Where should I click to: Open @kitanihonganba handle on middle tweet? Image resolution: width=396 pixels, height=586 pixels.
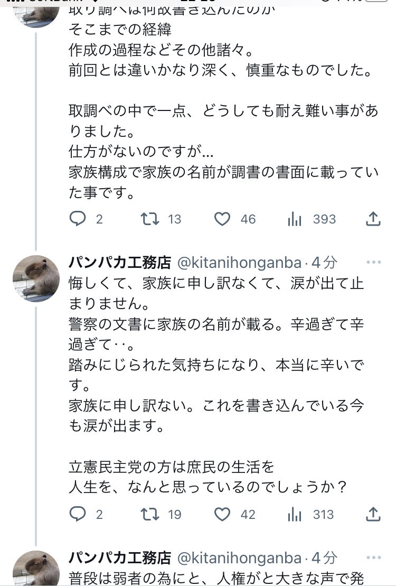(239, 262)
